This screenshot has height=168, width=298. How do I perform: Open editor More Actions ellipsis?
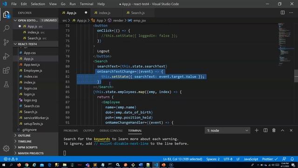(291, 13)
